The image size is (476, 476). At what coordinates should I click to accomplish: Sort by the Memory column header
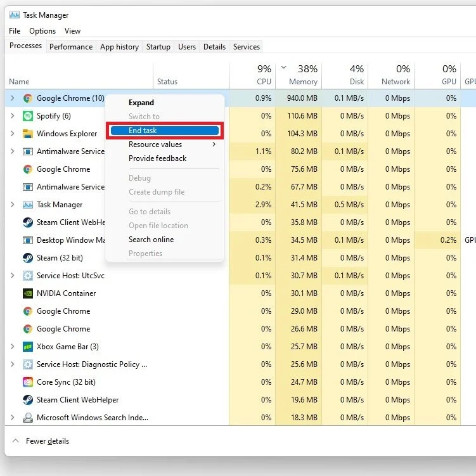pos(299,75)
